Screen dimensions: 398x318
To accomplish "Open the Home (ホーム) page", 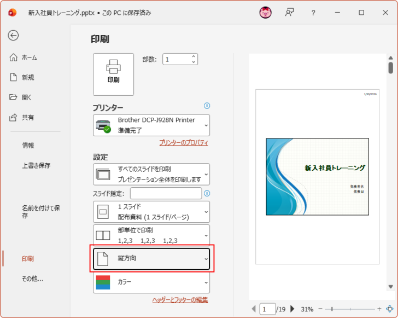I will click(x=23, y=57).
